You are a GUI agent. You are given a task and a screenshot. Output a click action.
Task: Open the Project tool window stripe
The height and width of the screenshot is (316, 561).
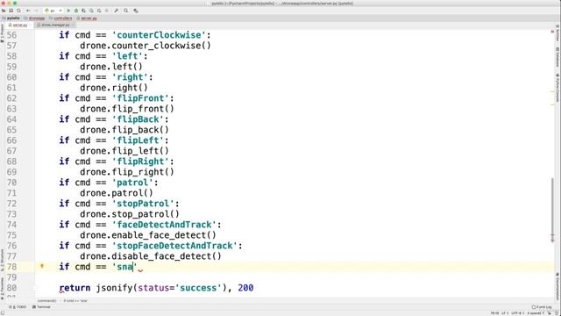click(2, 34)
